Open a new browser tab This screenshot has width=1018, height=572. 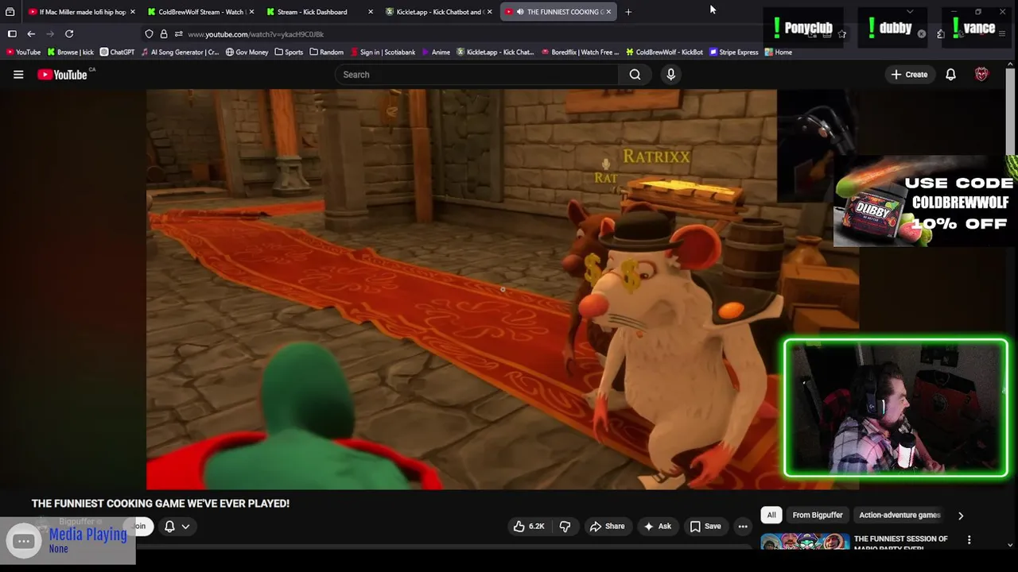point(628,12)
